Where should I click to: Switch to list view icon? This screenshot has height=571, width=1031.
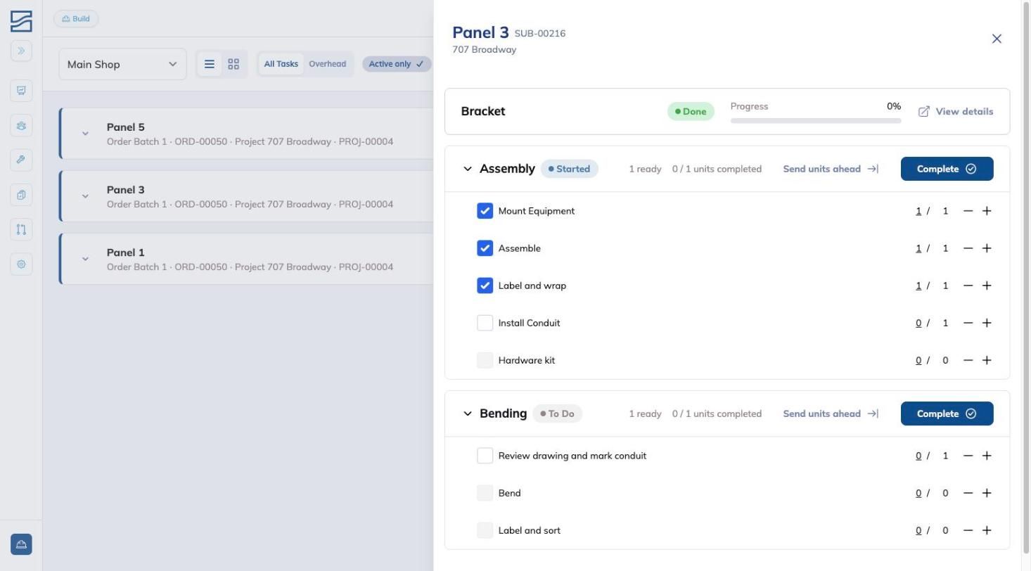[209, 64]
